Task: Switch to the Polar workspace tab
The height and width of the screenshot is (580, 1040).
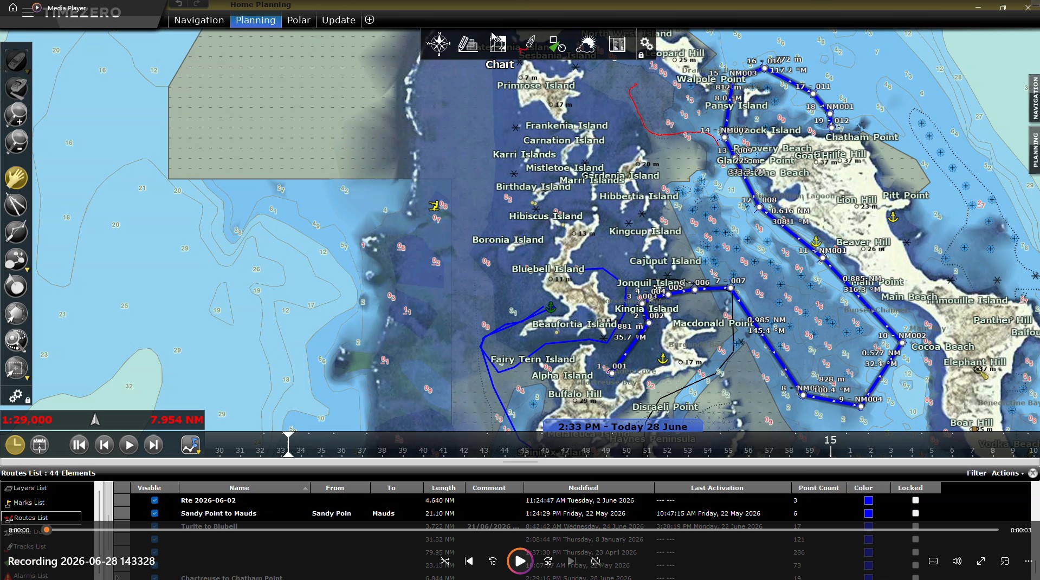Action: pos(299,20)
